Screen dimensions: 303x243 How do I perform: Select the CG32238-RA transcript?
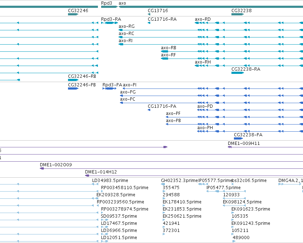click(x=237, y=73)
